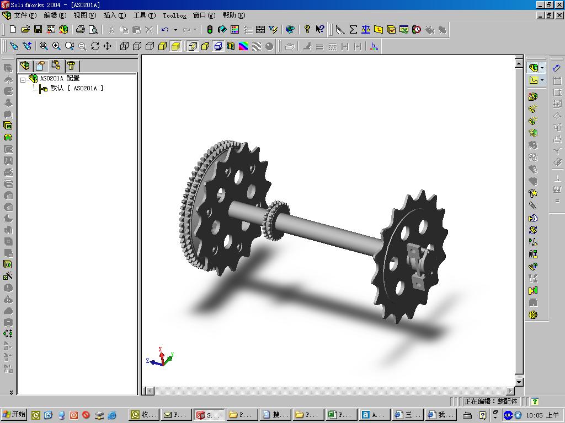The height and width of the screenshot is (423, 565).
Task: Switch to the PropertyManager tab
Action: click(40, 66)
